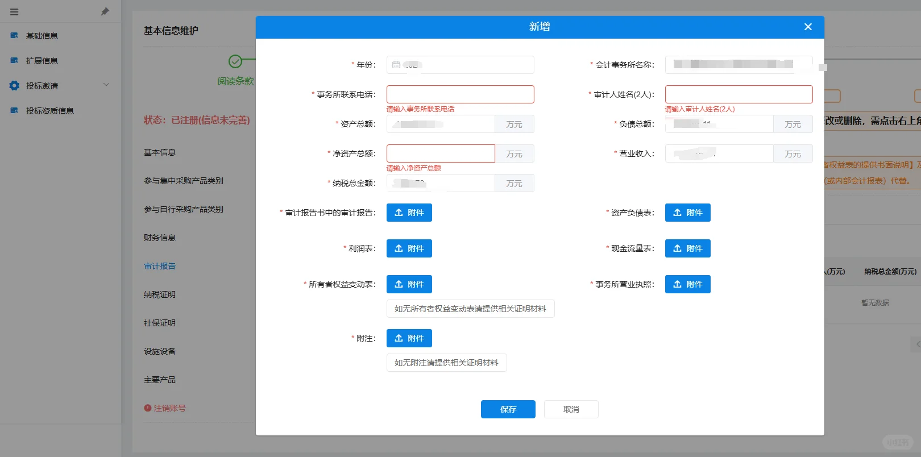Upload attachment for 审计报告书中的审计报告
921x457 pixels.
click(409, 213)
